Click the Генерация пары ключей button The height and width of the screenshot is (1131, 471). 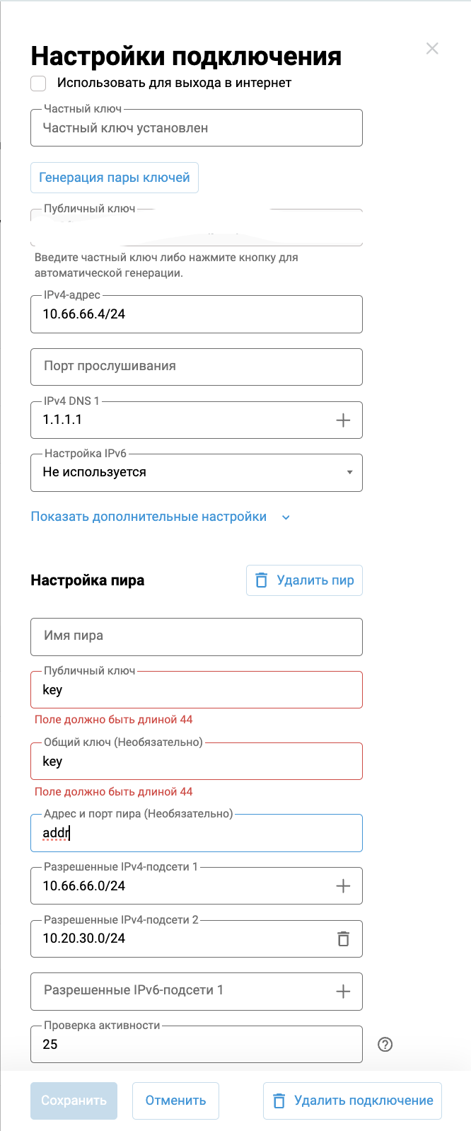(115, 178)
